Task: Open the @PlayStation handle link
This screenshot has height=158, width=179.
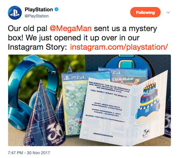Action: coord(37,16)
